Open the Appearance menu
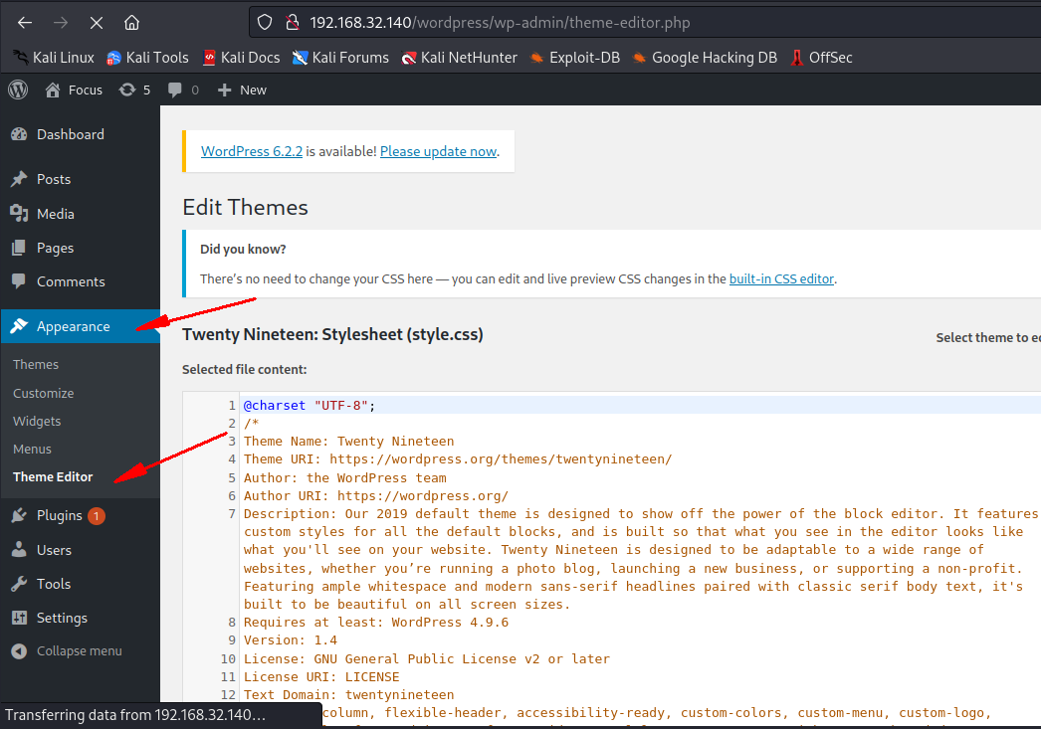1041x729 pixels. [80, 326]
